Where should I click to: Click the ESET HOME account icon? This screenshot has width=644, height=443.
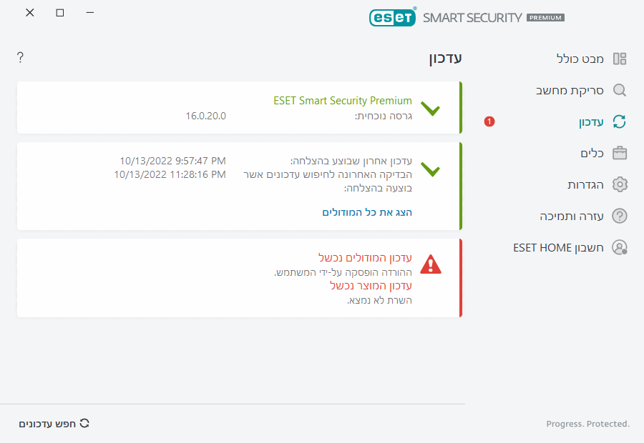pyautogui.click(x=620, y=247)
